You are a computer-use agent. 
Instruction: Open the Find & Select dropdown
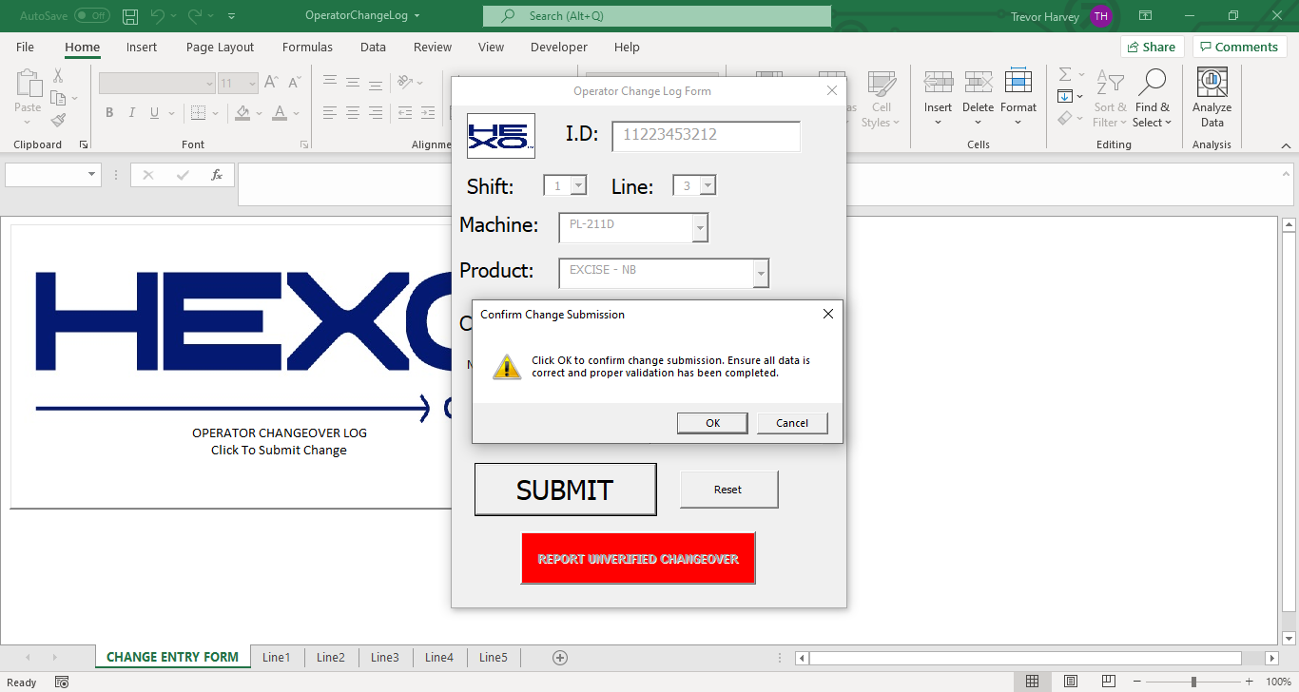pyautogui.click(x=1153, y=97)
